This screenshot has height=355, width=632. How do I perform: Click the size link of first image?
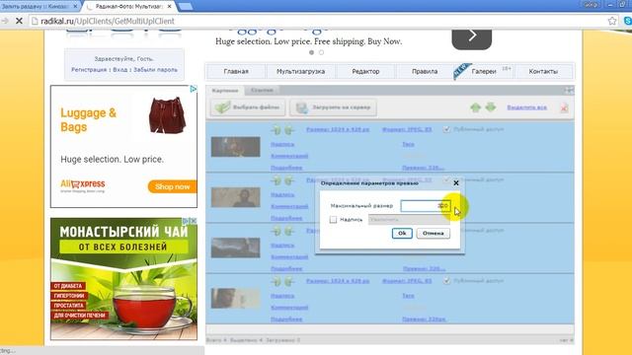pos(338,129)
